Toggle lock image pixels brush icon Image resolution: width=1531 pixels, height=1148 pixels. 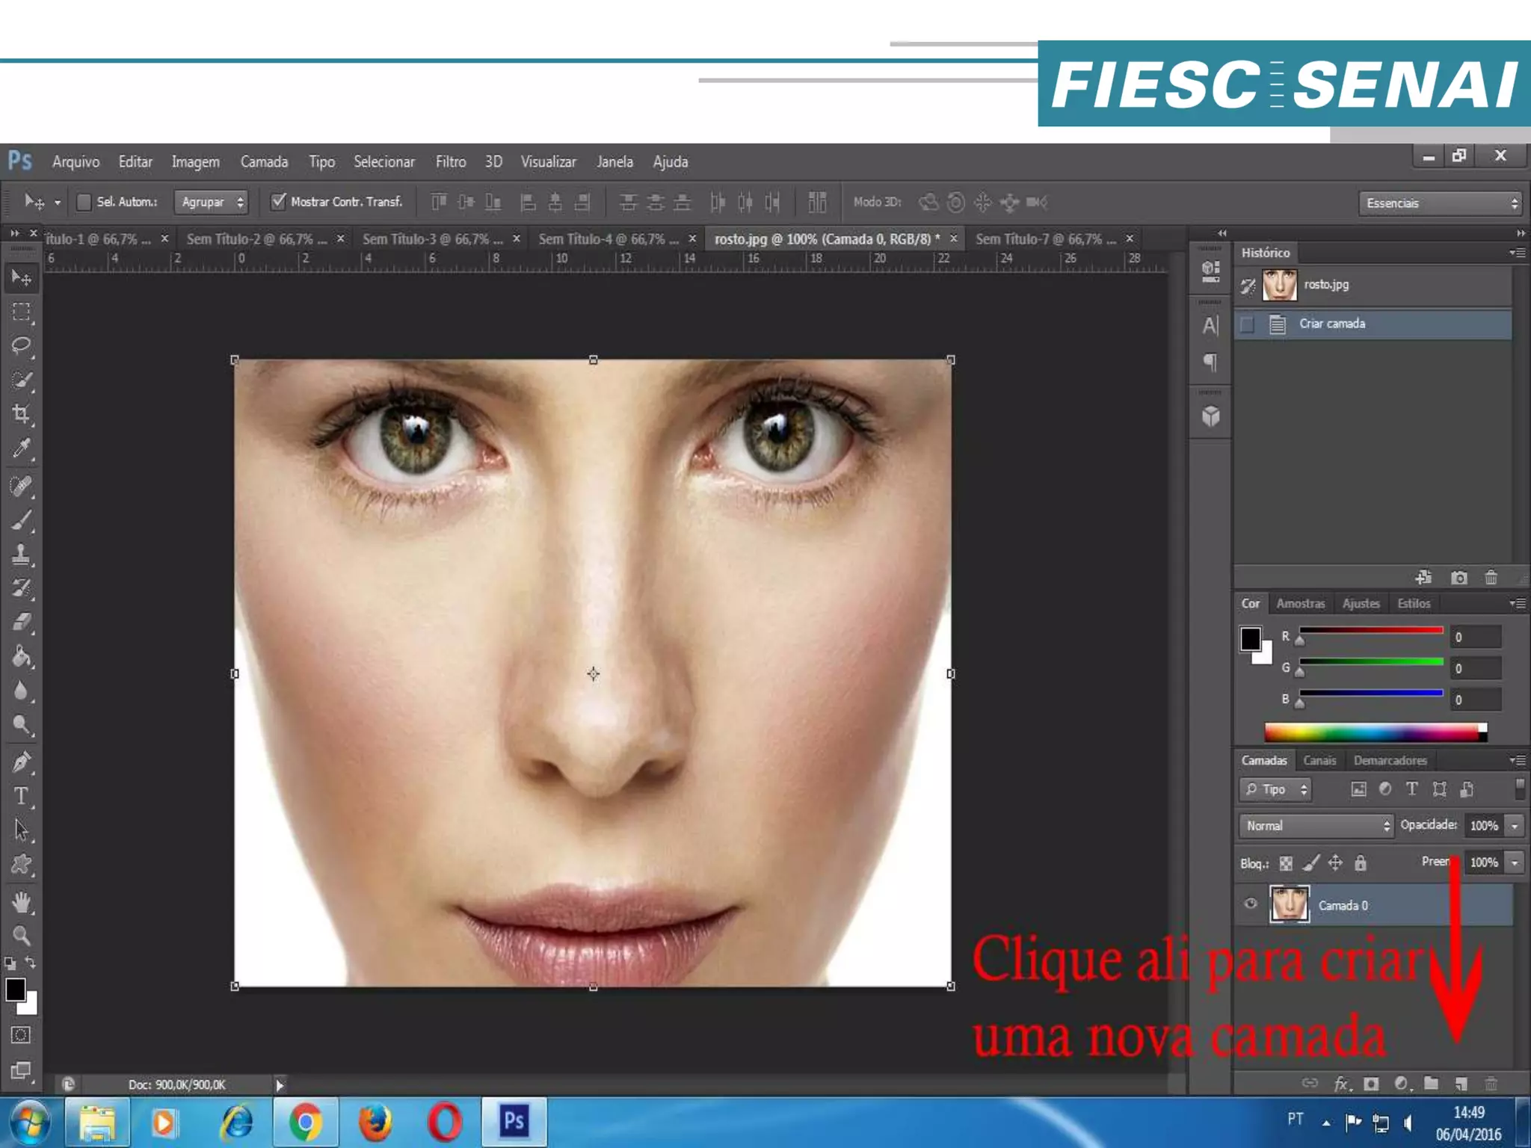(1310, 863)
